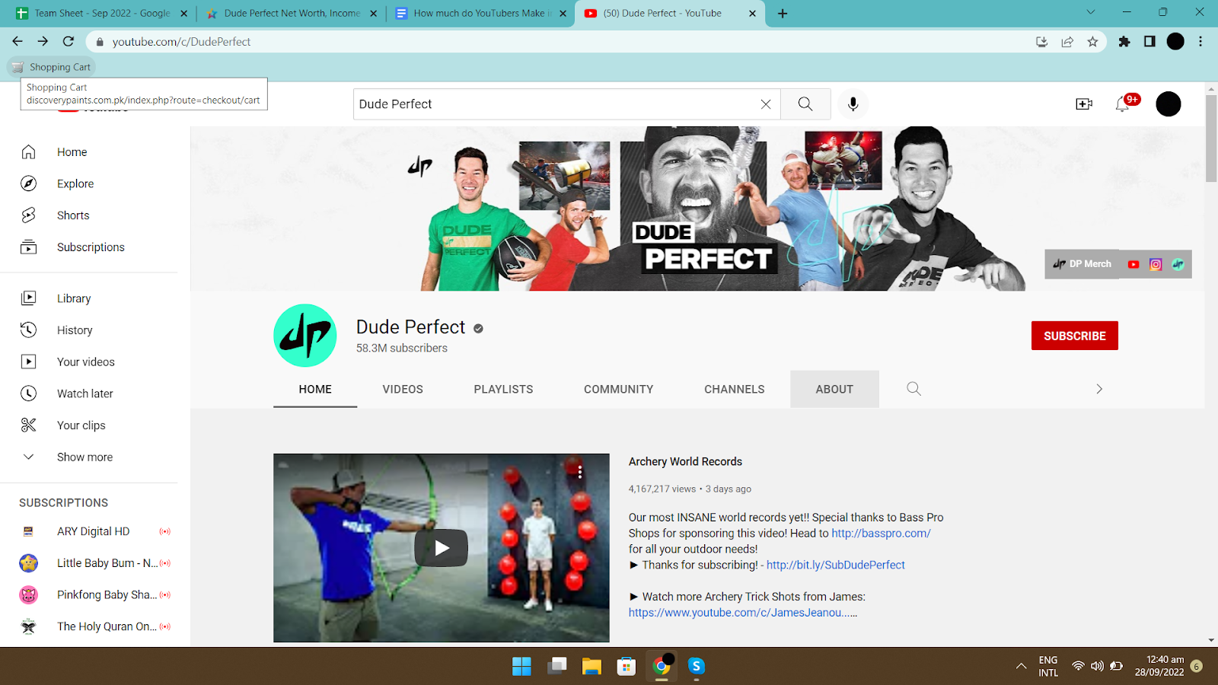
Task: Open Chrome side panel icon
Action: (x=1149, y=42)
